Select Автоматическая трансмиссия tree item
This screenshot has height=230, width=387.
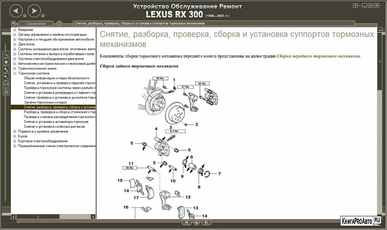[57, 64]
